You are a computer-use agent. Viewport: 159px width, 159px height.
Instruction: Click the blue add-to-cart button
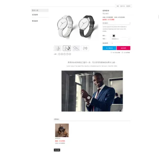[x=109, y=48]
